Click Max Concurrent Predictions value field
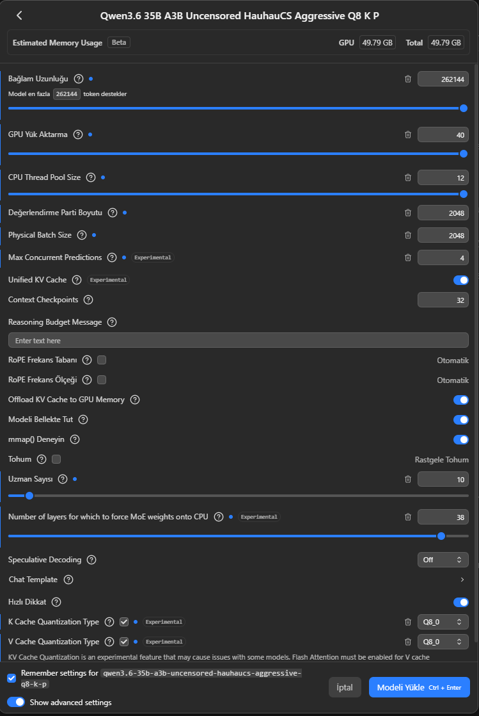The width and height of the screenshot is (479, 716). pos(443,257)
